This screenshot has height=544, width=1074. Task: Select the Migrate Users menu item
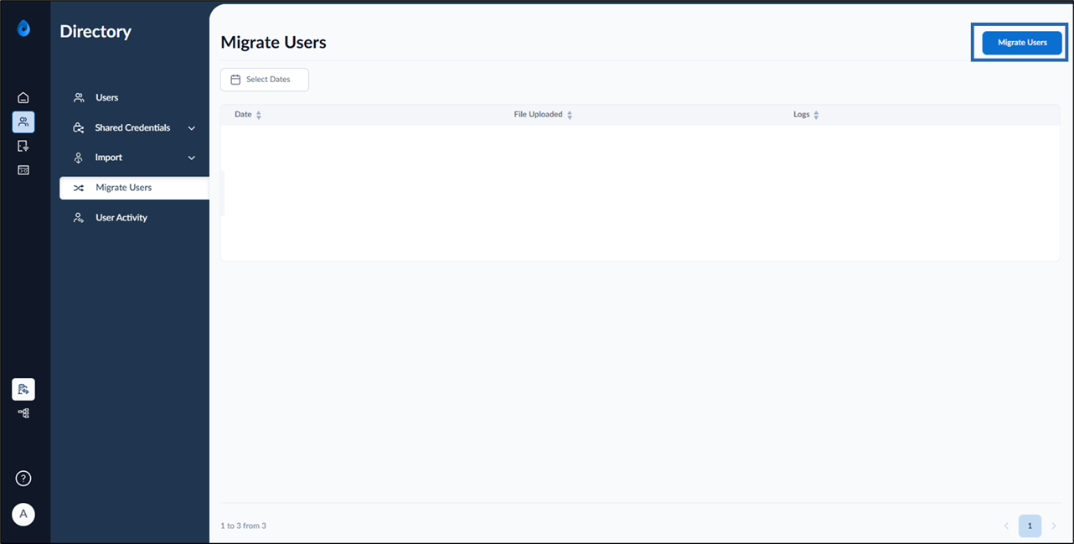coord(134,188)
